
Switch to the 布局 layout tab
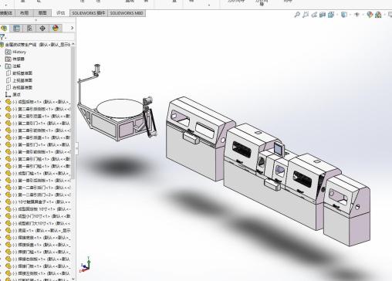point(25,13)
